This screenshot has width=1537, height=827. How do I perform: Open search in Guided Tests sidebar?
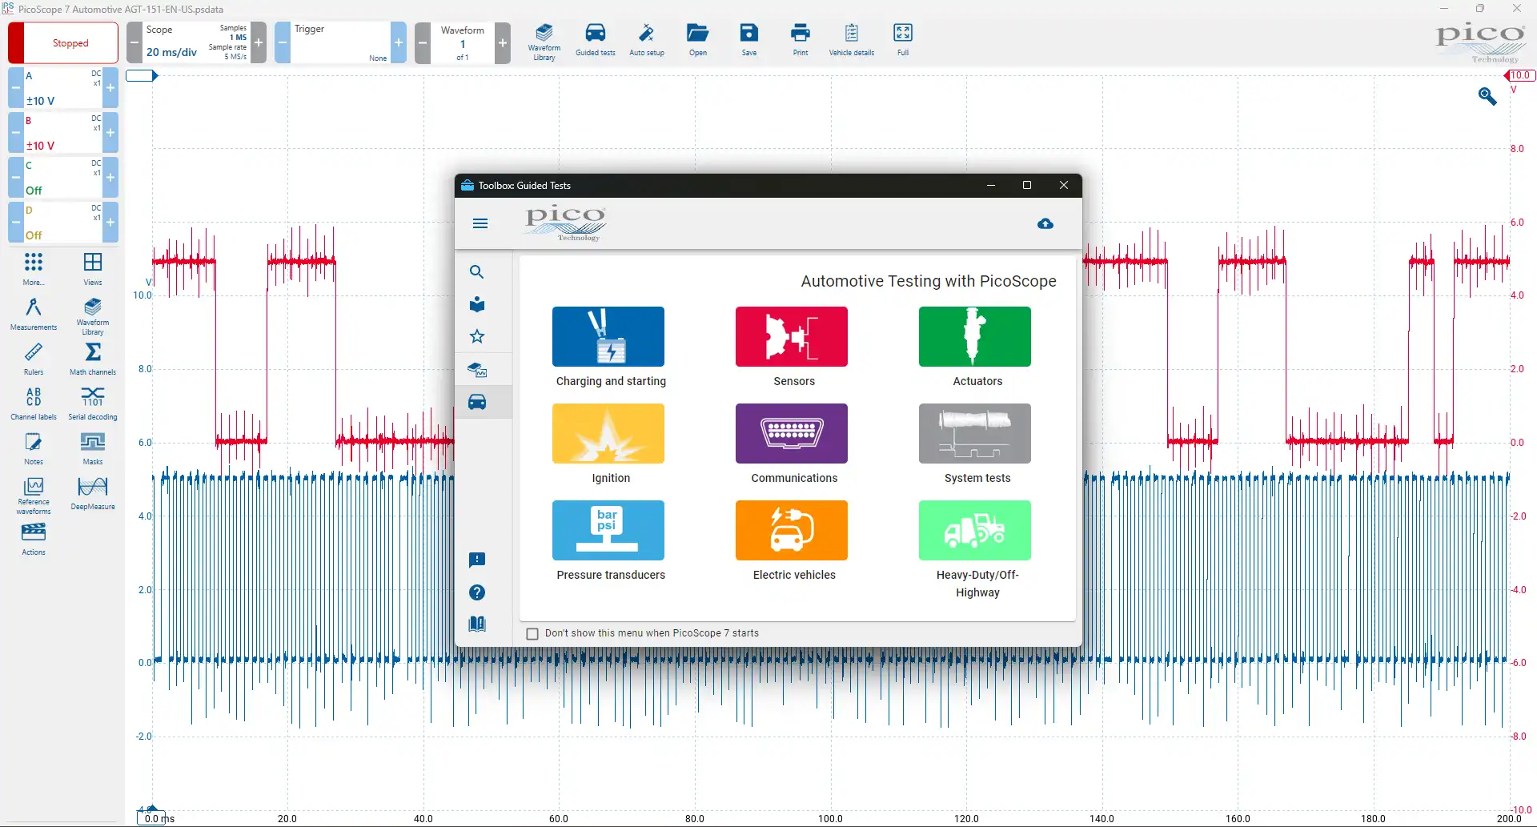[x=477, y=272]
